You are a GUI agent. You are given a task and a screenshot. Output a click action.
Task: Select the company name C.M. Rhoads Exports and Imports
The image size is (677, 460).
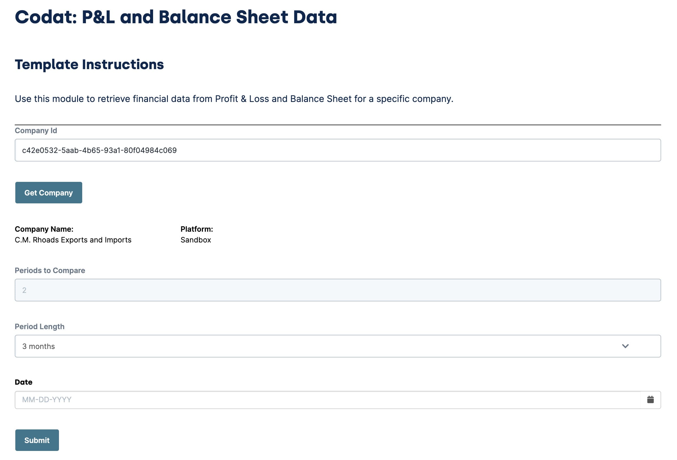[x=73, y=240]
